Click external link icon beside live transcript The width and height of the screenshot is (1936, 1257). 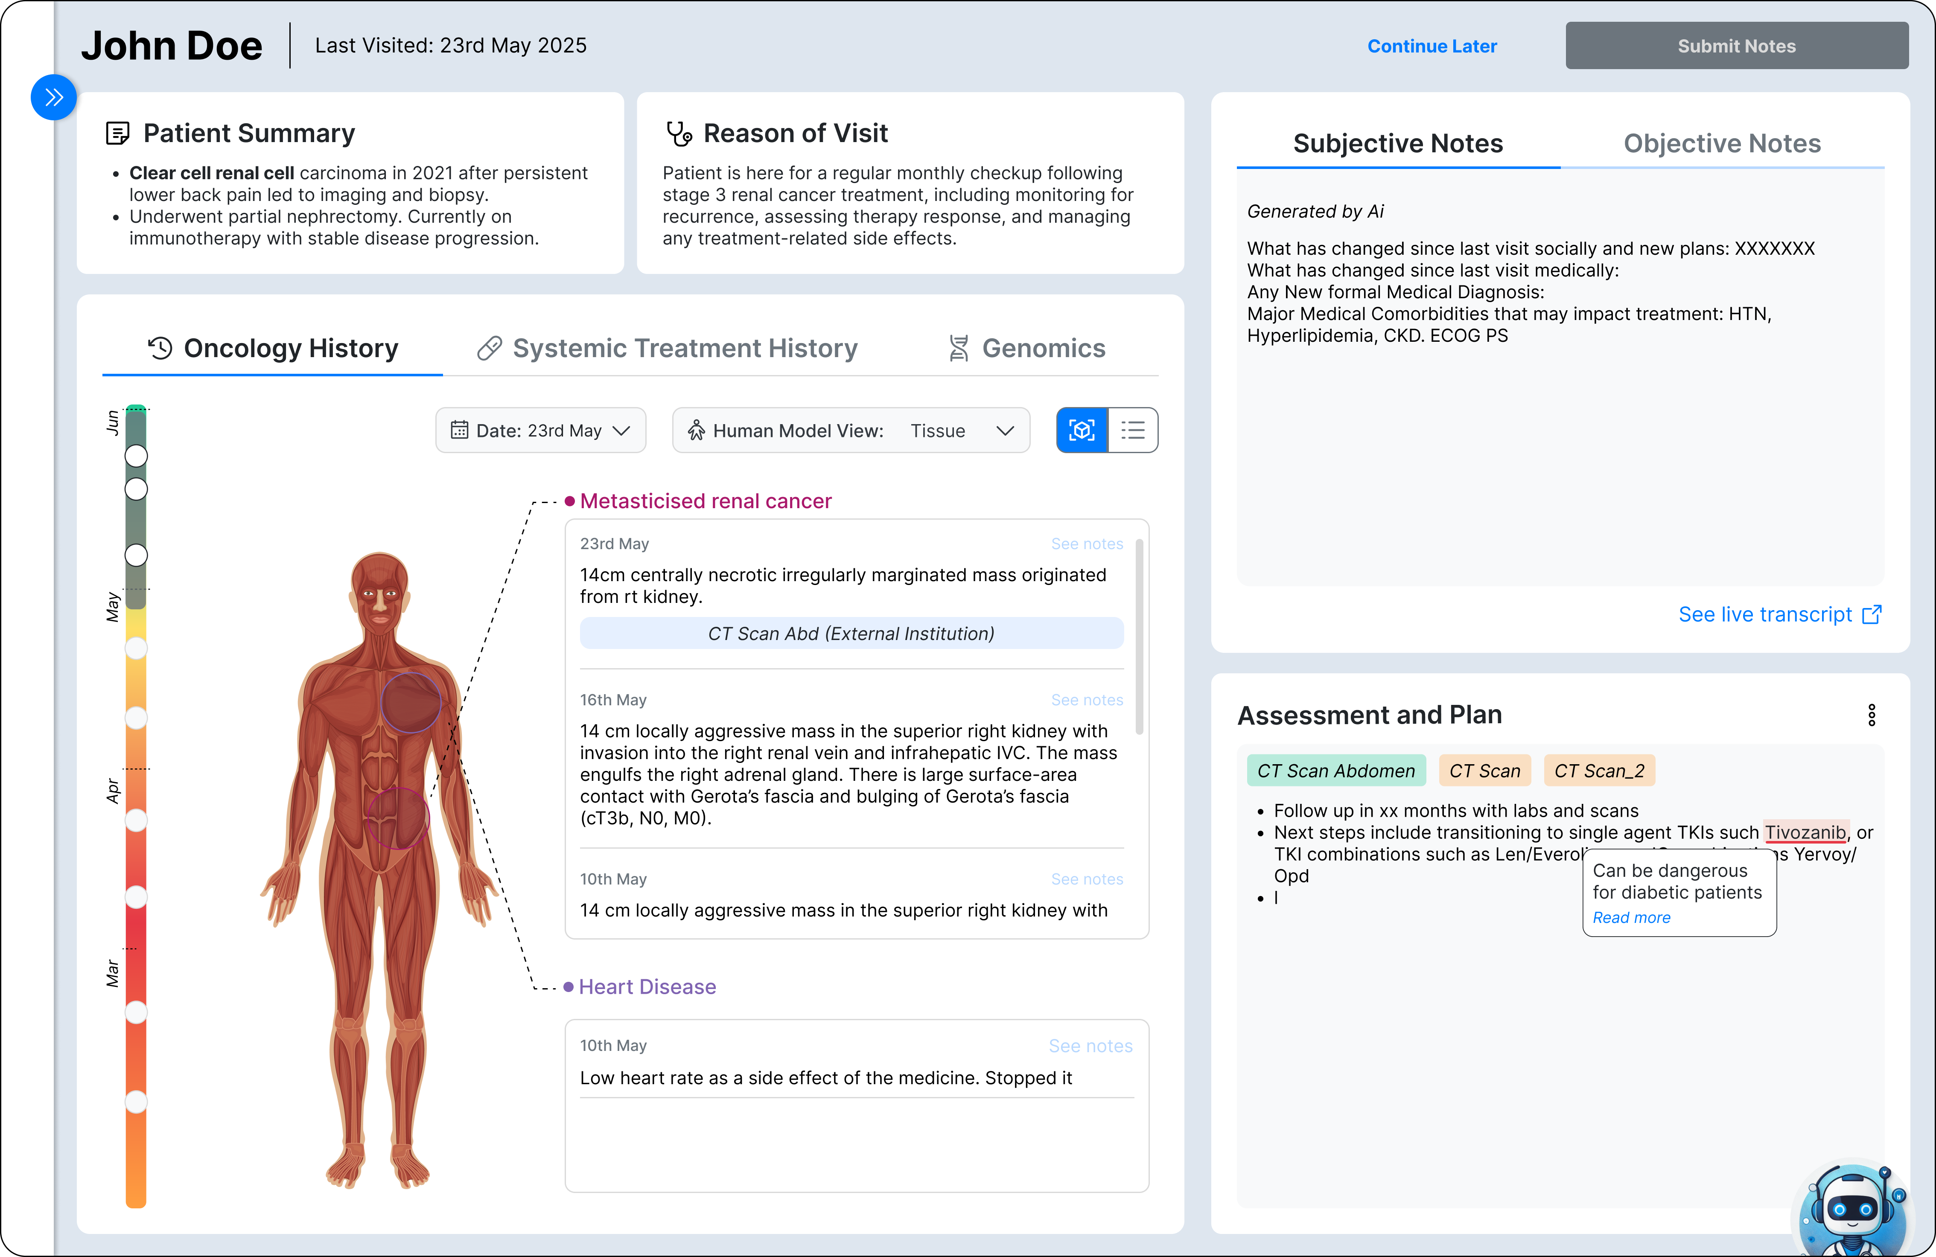pos(1872,615)
